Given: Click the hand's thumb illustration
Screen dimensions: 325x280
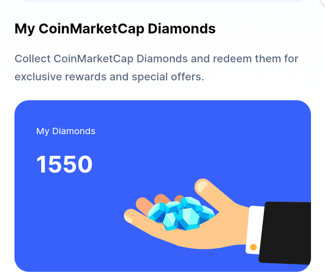Looking at the screenshot, I should point(216,192).
